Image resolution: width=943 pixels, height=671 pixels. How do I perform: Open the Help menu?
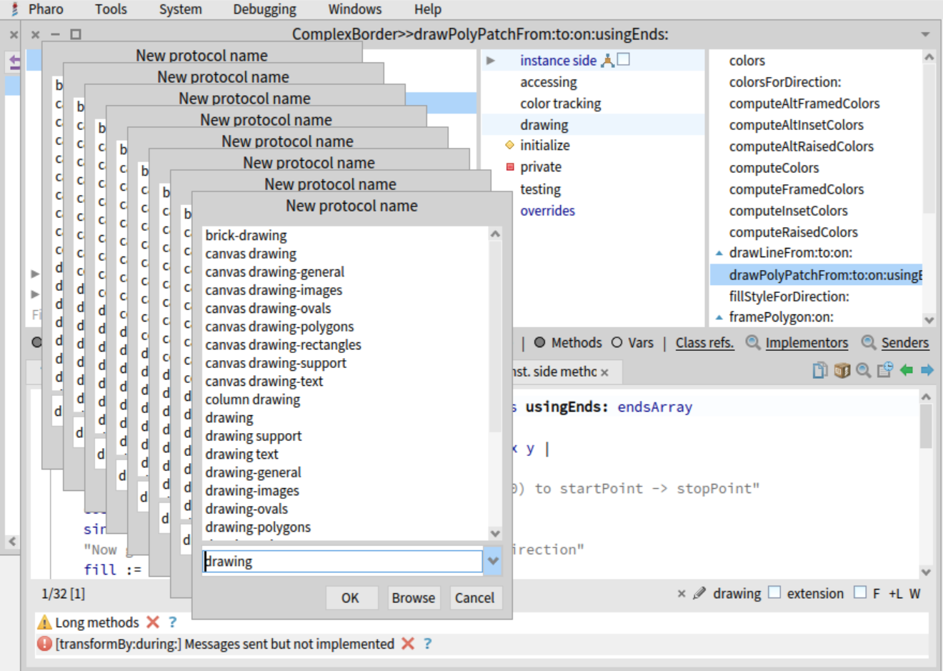click(428, 9)
